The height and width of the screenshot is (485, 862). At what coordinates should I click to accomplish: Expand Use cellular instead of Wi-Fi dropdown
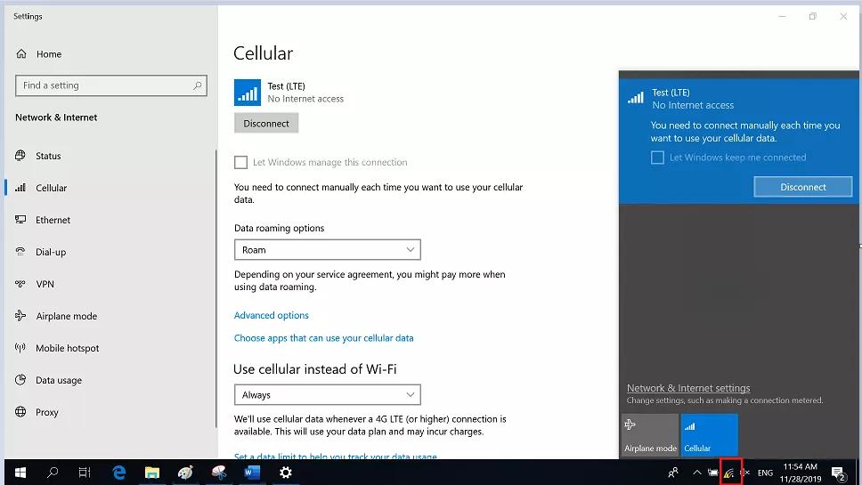click(327, 395)
